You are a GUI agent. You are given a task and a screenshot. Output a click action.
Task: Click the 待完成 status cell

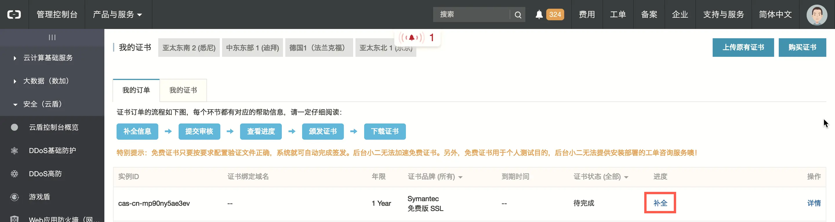pyautogui.click(x=584, y=203)
